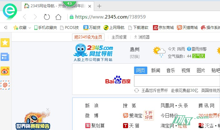220x130 pixels.
Task: Click the 主页修复 link
Action: click(119, 37)
